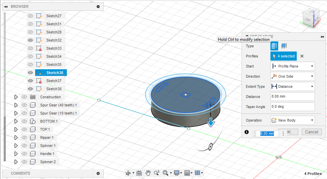Expand the Ripper:1 component

click(x=16, y=137)
